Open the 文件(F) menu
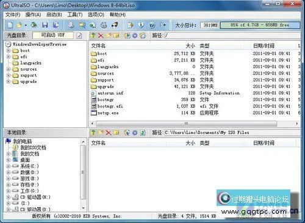 [13, 15]
